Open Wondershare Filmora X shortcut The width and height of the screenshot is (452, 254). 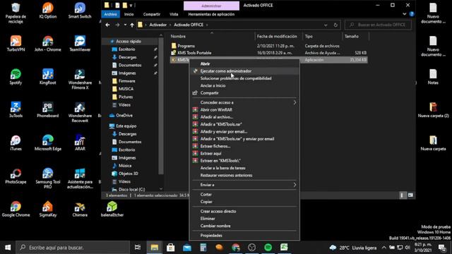(x=80, y=79)
